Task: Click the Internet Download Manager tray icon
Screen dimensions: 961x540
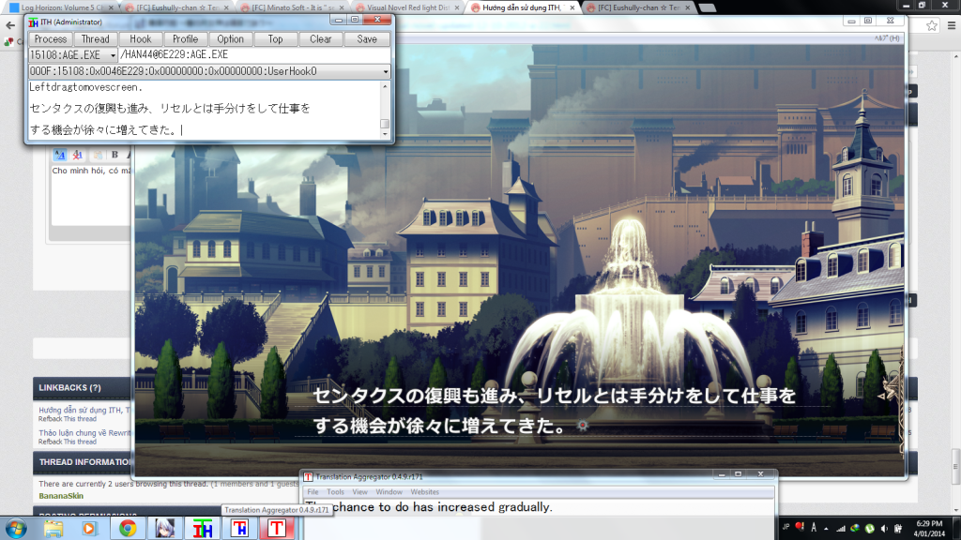Action: click(855, 529)
